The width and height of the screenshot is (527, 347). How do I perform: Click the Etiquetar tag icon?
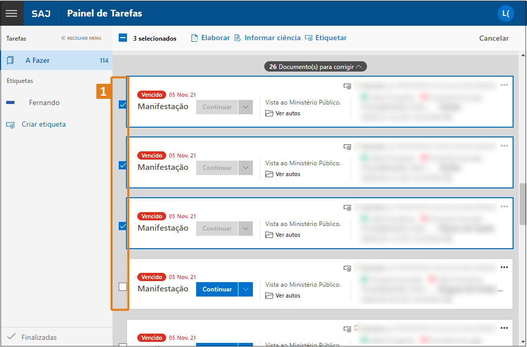(309, 38)
